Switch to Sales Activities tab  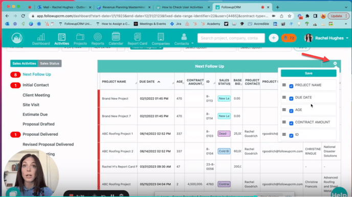(x=24, y=63)
